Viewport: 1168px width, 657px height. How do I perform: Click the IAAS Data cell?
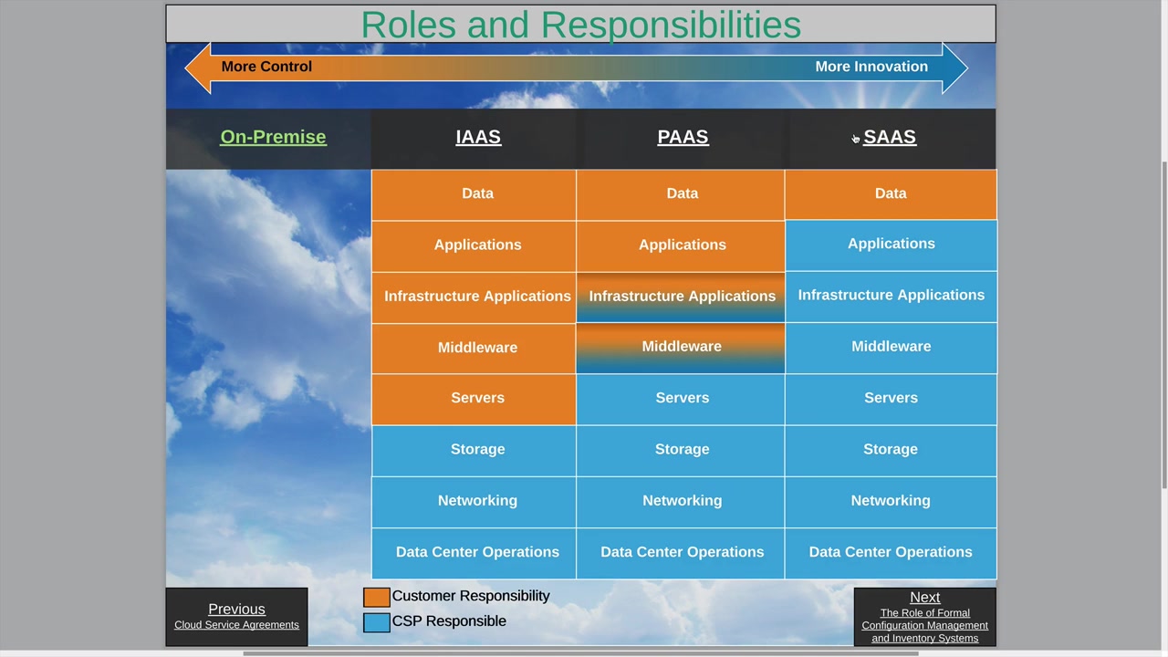point(474,194)
